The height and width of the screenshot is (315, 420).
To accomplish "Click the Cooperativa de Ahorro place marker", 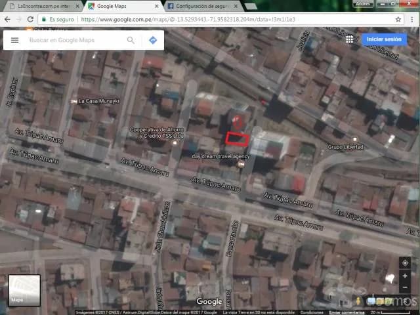I will [x=175, y=143].
